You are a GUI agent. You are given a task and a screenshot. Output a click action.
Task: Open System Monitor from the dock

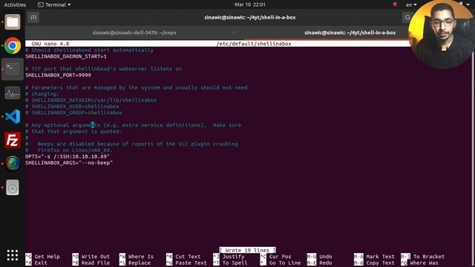pyautogui.click(x=13, y=93)
